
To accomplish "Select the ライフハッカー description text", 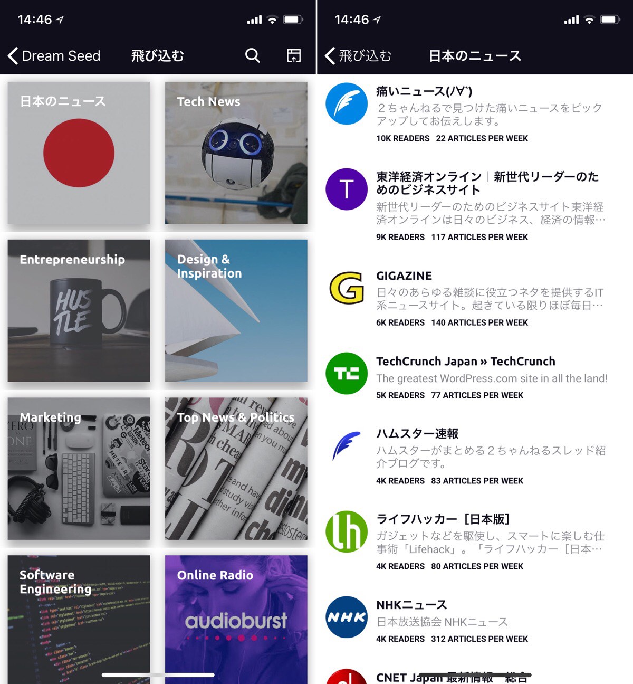I will (x=490, y=543).
